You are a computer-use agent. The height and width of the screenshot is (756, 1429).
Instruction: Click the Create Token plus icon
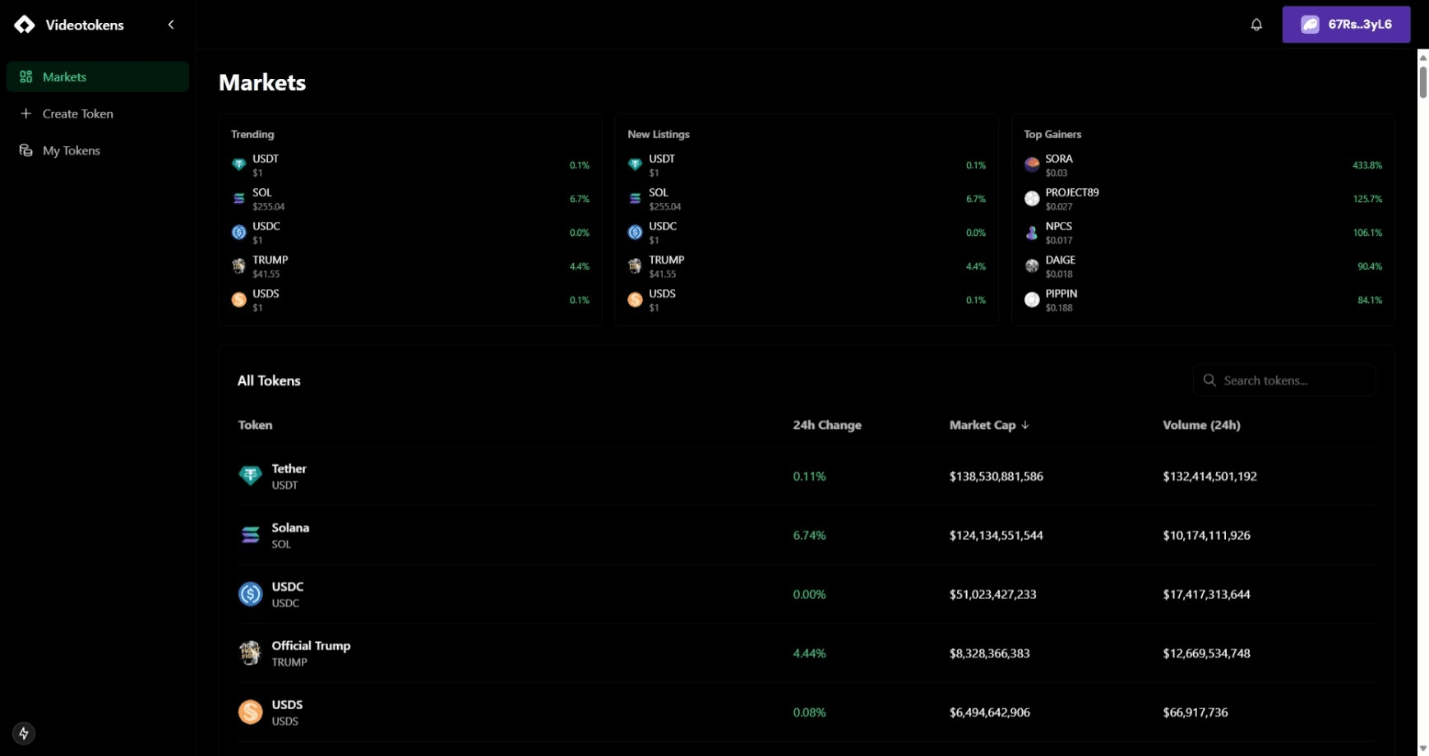pyautogui.click(x=26, y=113)
